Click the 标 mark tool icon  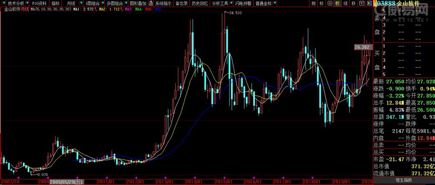321,3
